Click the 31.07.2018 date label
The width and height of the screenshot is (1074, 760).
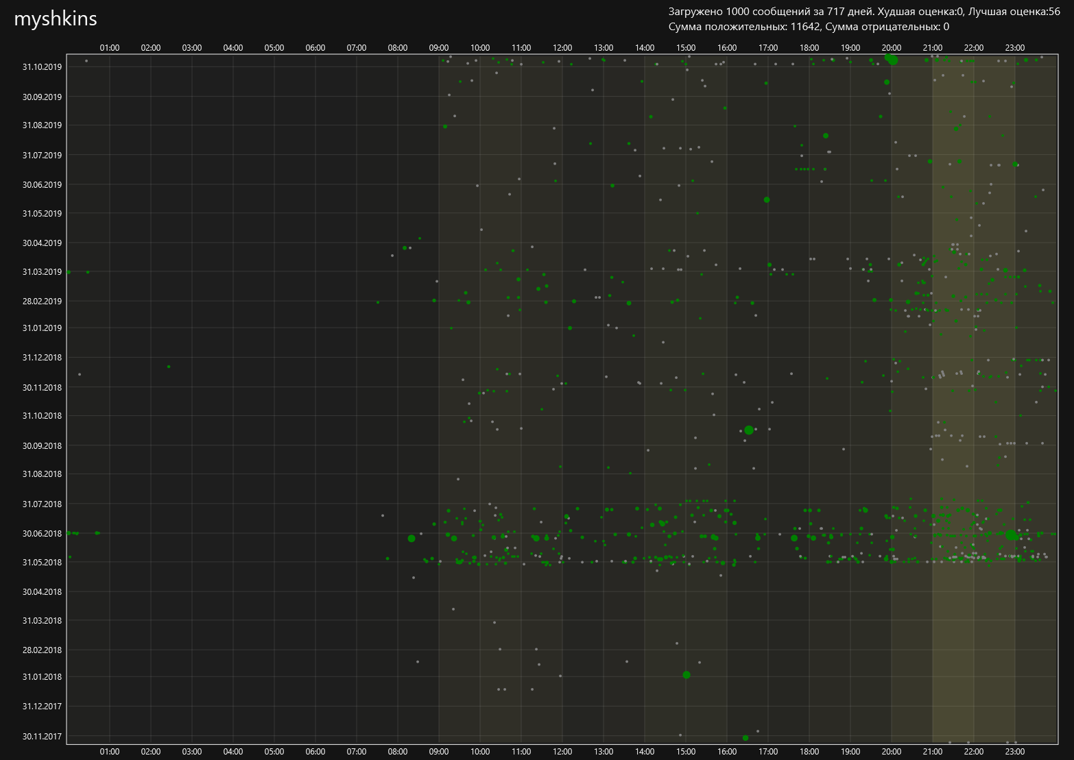click(x=42, y=504)
